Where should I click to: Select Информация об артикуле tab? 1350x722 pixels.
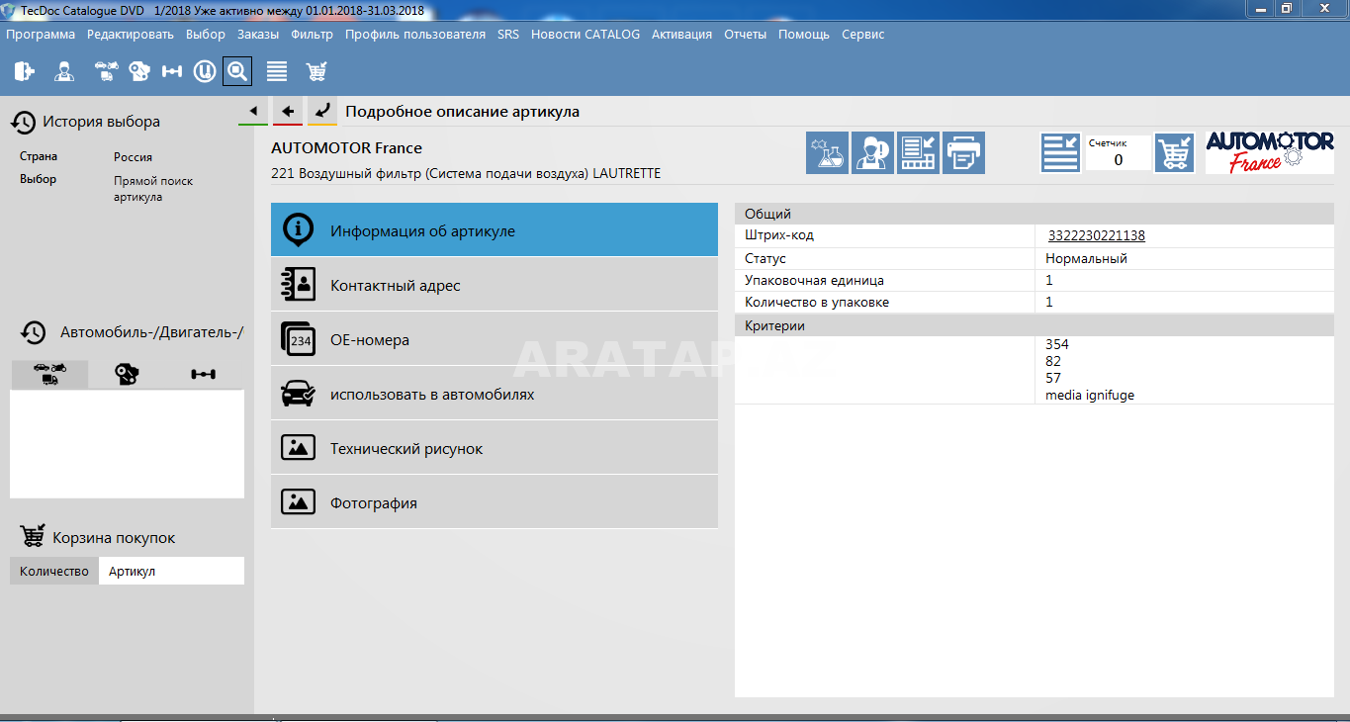click(495, 230)
